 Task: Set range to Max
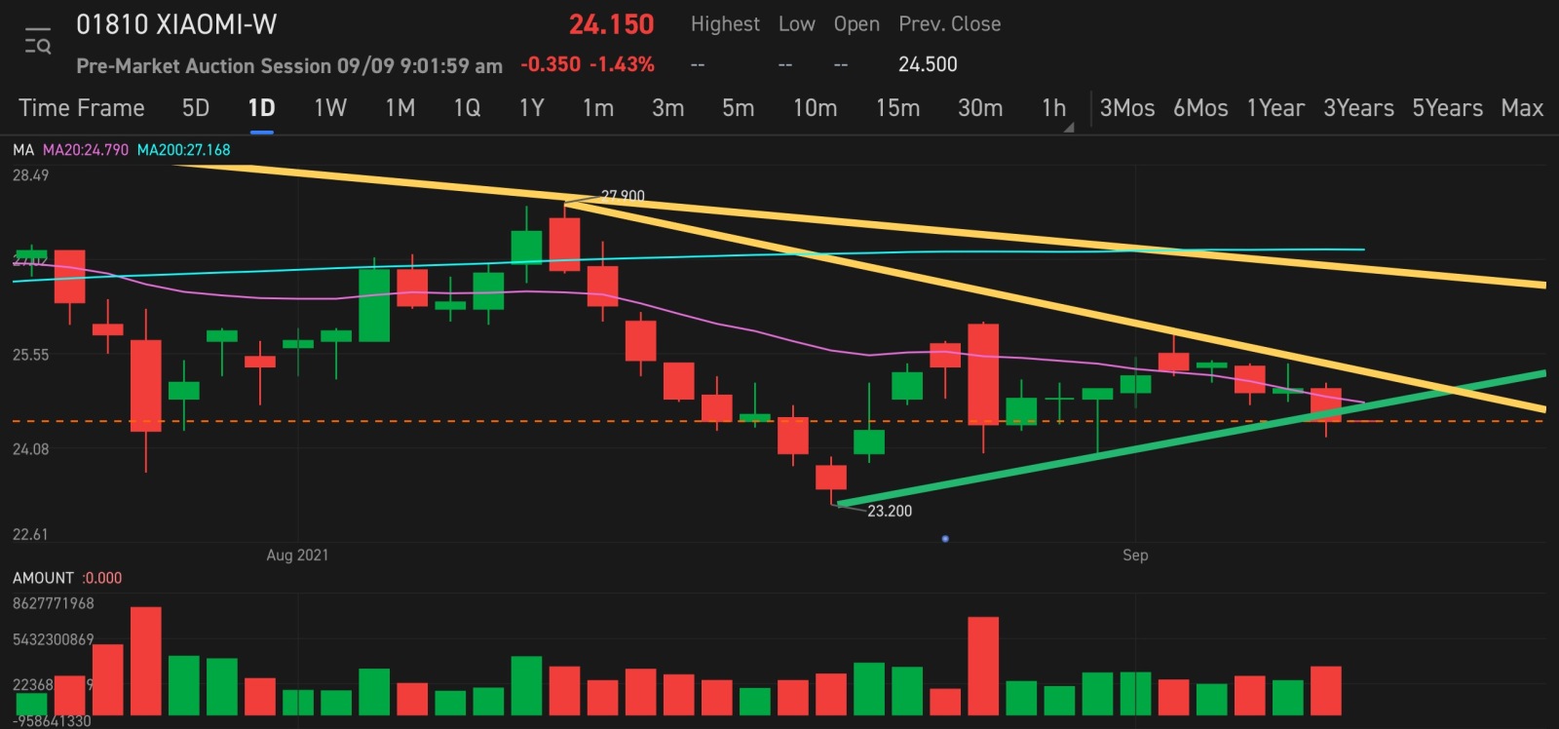tap(1522, 108)
